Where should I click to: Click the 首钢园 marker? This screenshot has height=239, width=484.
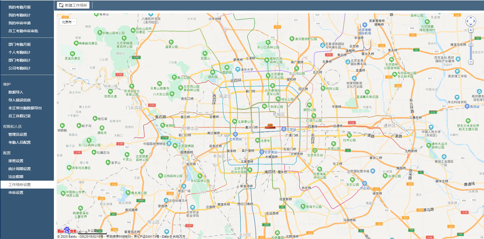click(x=163, y=125)
